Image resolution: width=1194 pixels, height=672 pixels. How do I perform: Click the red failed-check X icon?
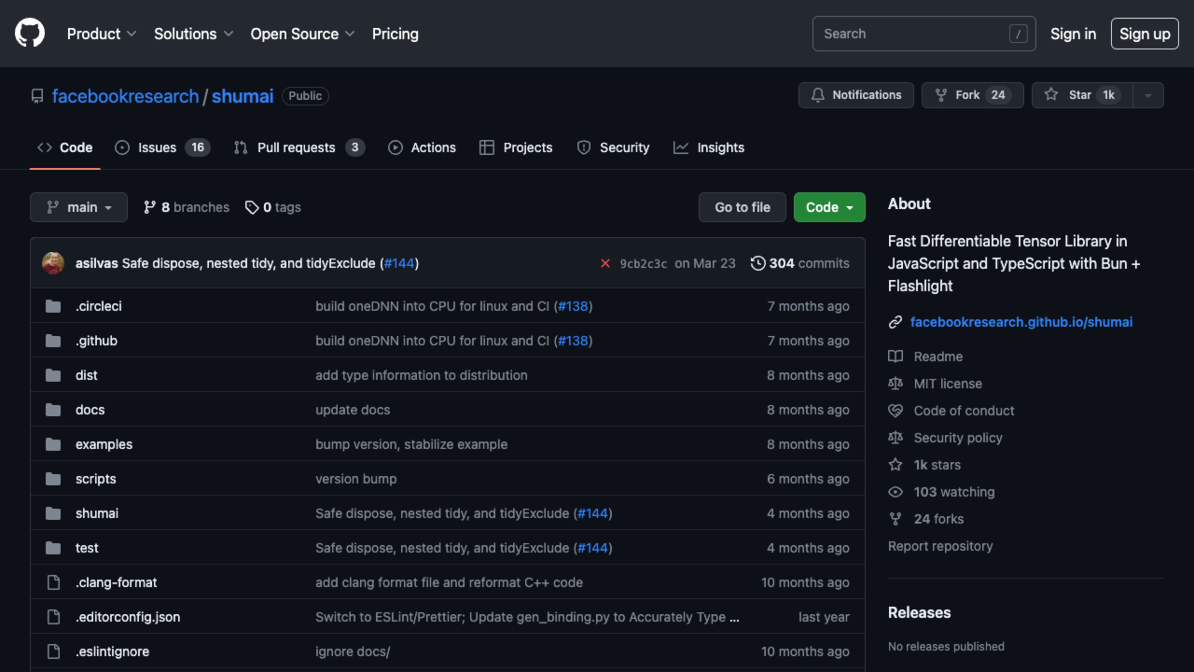605,264
